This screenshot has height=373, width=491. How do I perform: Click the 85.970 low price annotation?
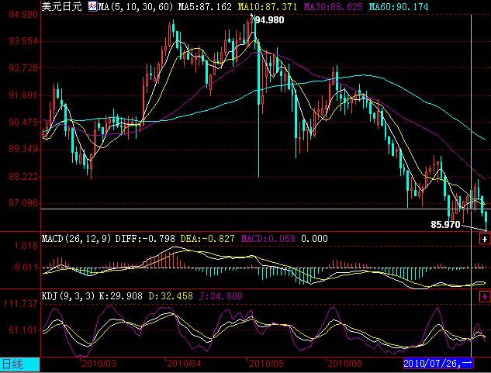tap(445, 225)
